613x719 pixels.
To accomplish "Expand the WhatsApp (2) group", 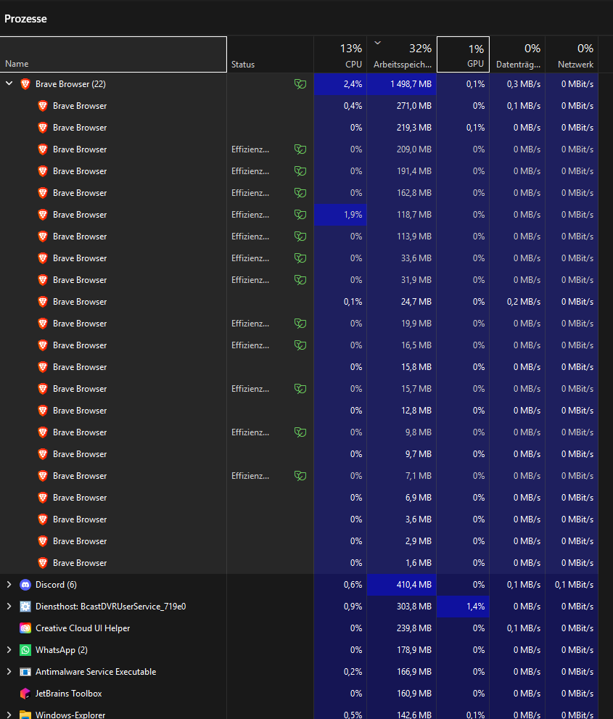I will coord(9,650).
